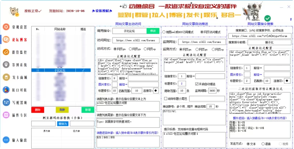294x149 pixels.
Task: Click the red 删除 button
Action: pos(38,110)
